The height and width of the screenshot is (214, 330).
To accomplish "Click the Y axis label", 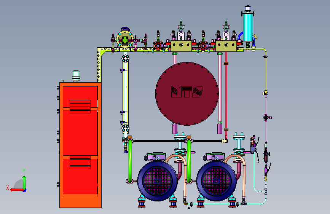I will [24, 171].
